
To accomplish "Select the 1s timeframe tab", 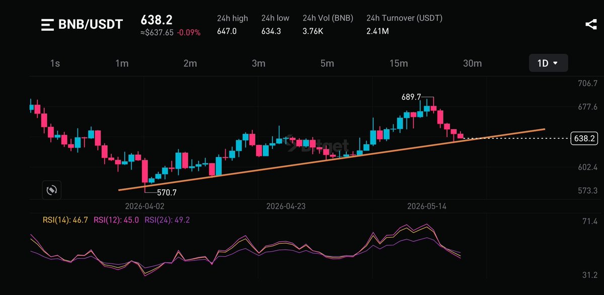I will pyautogui.click(x=55, y=63).
